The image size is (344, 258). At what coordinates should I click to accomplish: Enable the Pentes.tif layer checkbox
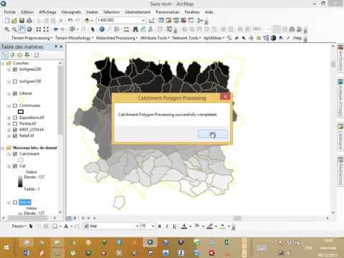(x=15, y=124)
